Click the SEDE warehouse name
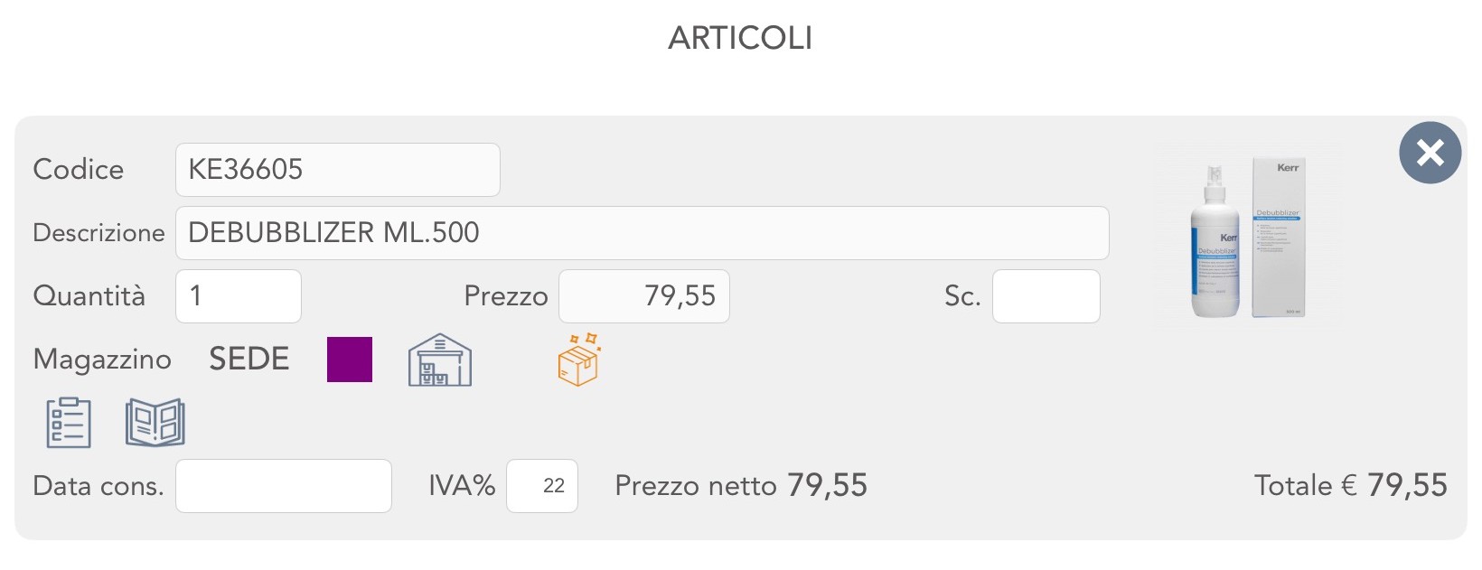 [x=249, y=360]
